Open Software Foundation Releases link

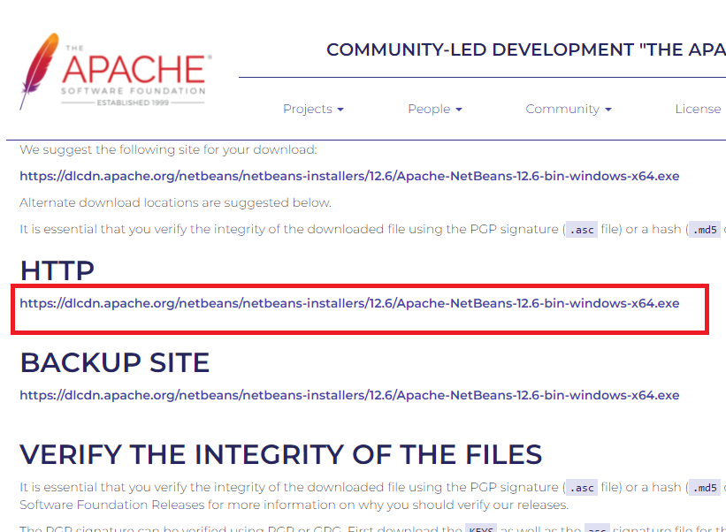coord(112,505)
